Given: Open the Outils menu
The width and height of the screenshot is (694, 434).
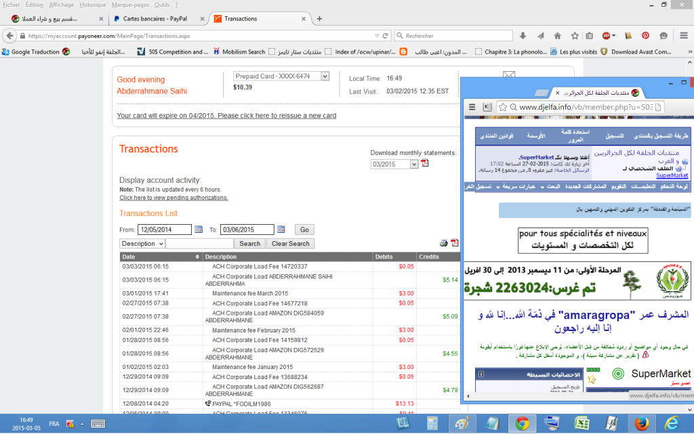Looking at the screenshot, I should 162,5.
